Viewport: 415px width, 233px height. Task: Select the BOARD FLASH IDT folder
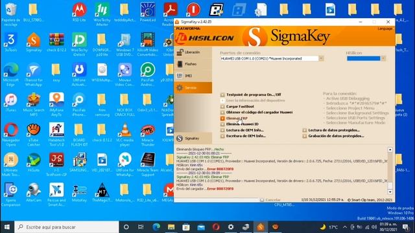point(79,135)
